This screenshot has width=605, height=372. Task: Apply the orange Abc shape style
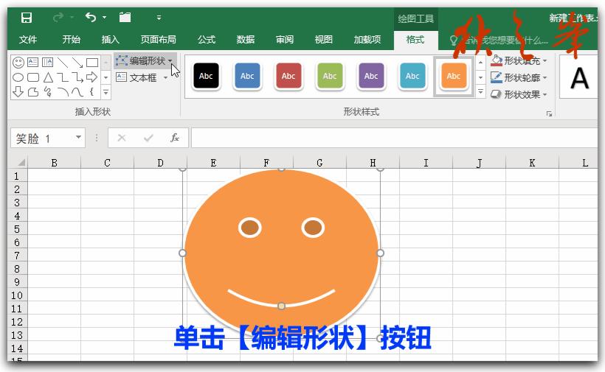[454, 76]
